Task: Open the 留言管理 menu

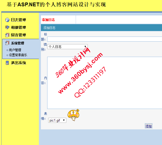Action: tap(18, 35)
